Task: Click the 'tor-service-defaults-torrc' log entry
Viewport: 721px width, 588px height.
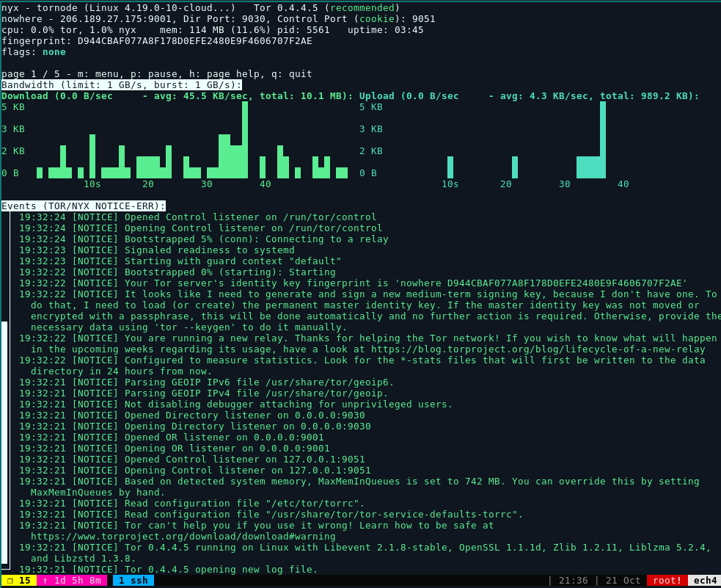Action: coord(271,515)
